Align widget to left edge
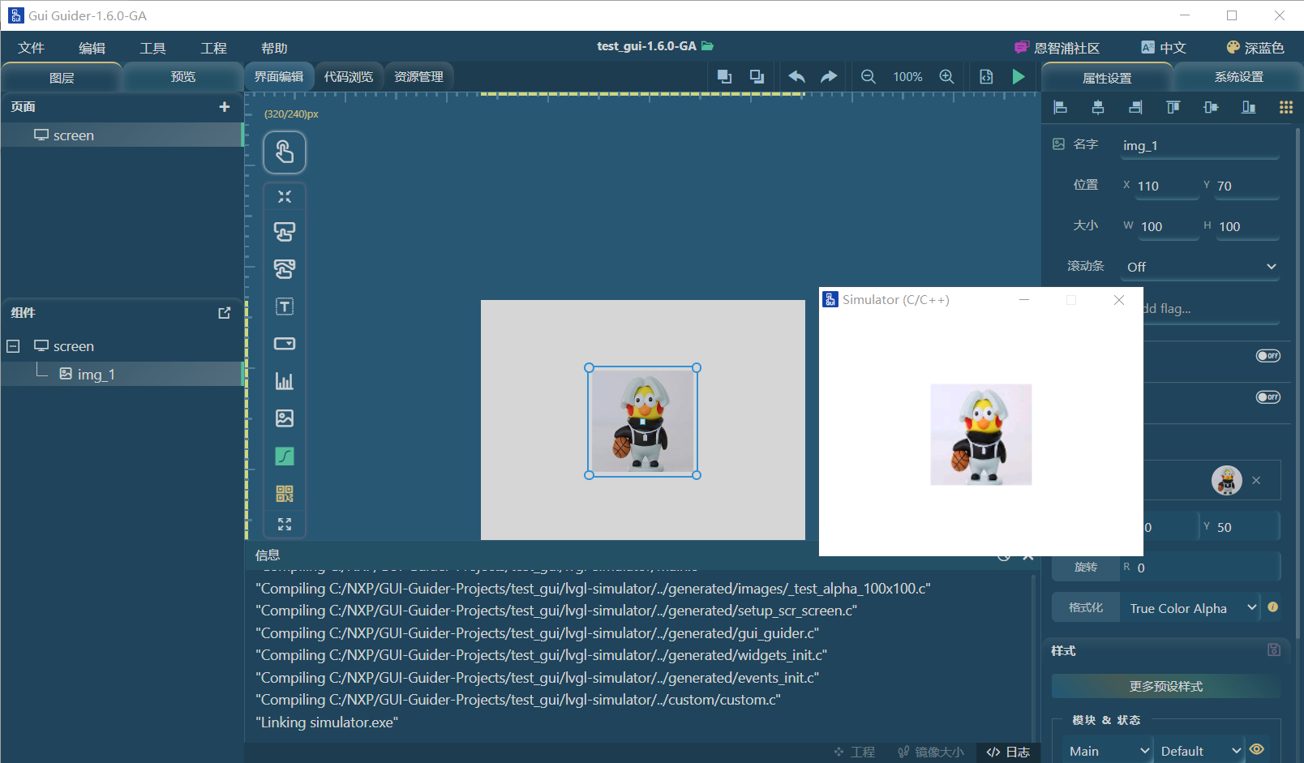Image resolution: width=1304 pixels, height=763 pixels. (x=1060, y=107)
